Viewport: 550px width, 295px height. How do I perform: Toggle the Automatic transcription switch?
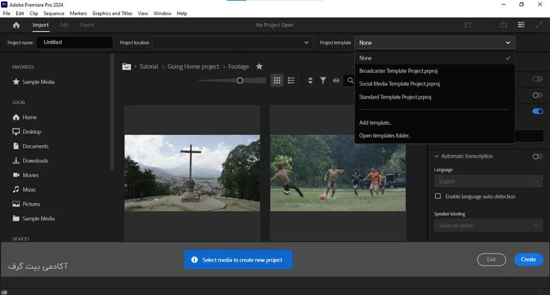(537, 156)
